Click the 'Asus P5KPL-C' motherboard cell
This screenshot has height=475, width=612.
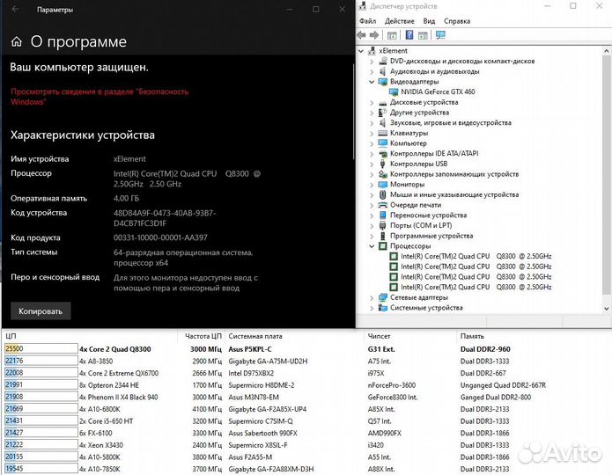(x=250, y=349)
